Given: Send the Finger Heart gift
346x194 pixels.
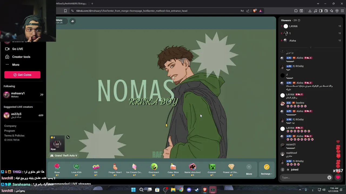Looking at the screenshot, I should click(x=115, y=170).
